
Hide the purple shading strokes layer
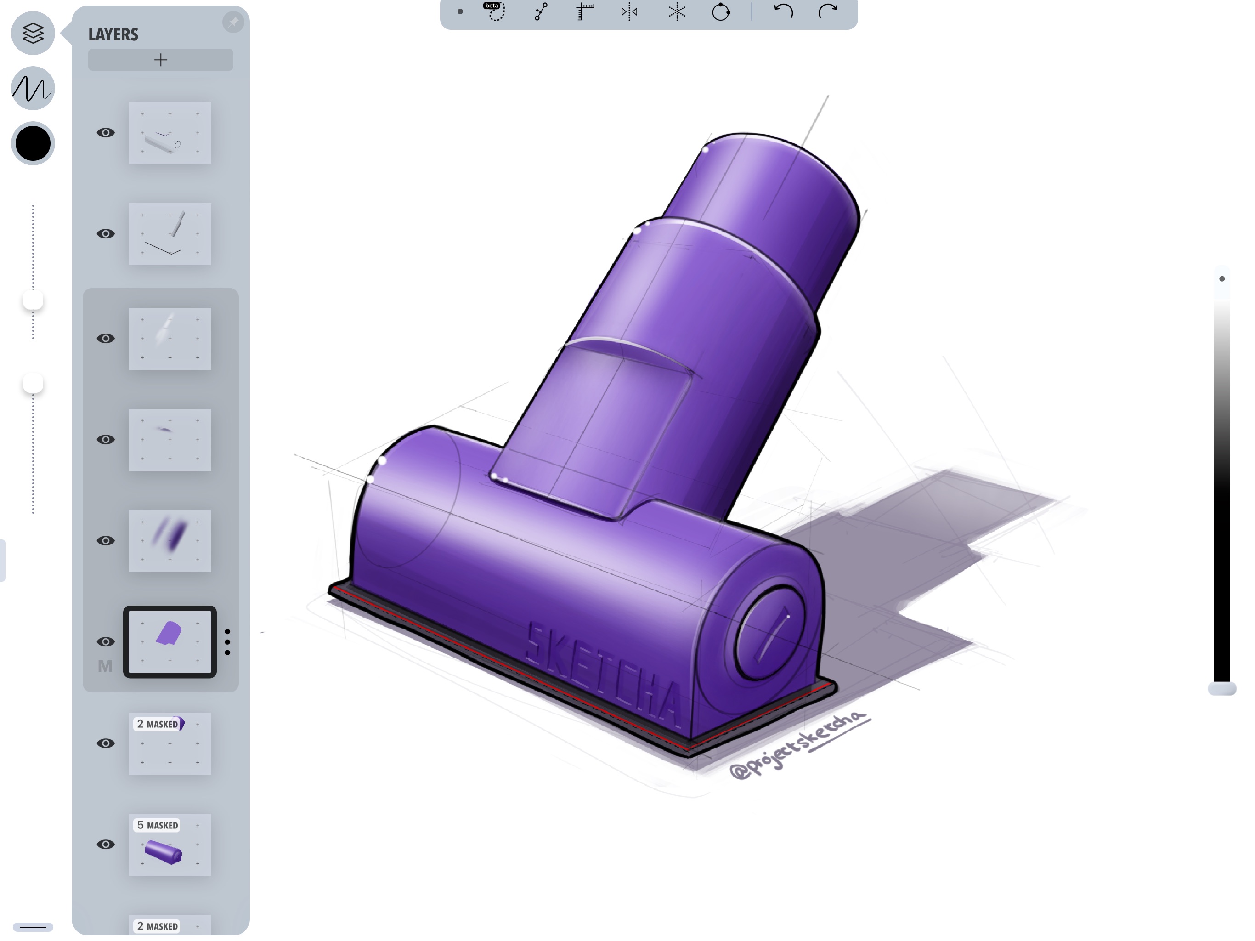point(106,541)
